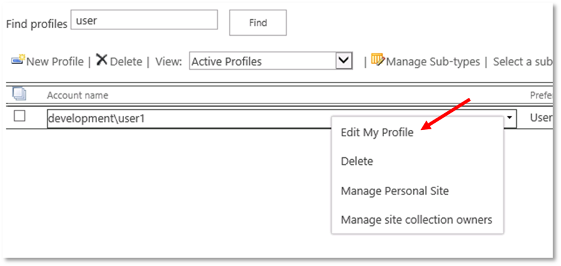This screenshot has width=561, height=266.
Task: Sort by Account name column header
Action: tap(77, 95)
